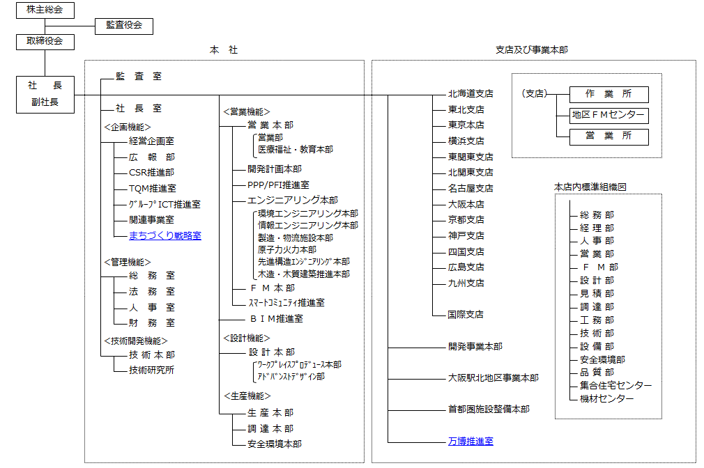Click the 作業所 box
The width and height of the screenshot is (704, 468).
tap(609, 95)
